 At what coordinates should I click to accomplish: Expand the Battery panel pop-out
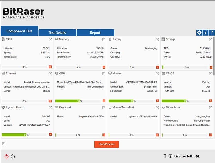[157, 40]
